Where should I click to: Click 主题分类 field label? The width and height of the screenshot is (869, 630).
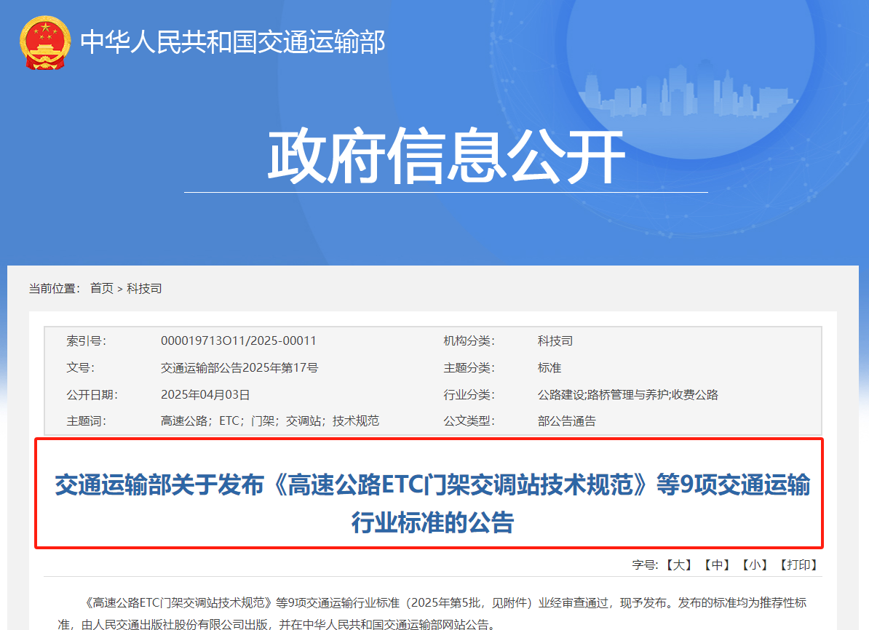click(x=469, y=368)
